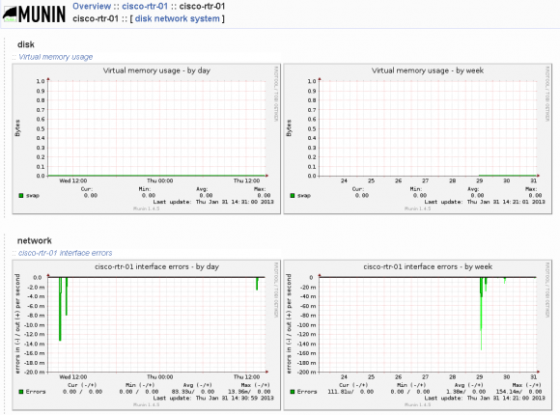Jump to the system category link
Viewport: 560px width, 415px height.
point(205,18)
